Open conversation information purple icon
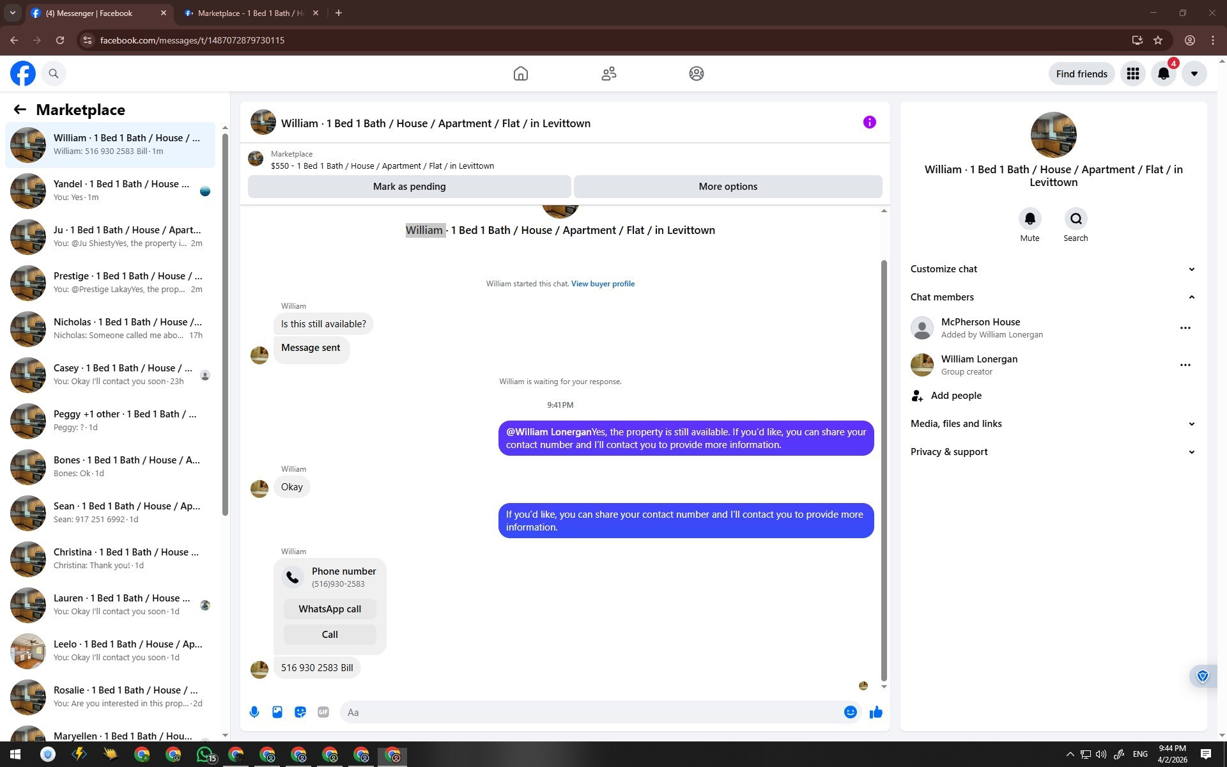 click(869, 122)
